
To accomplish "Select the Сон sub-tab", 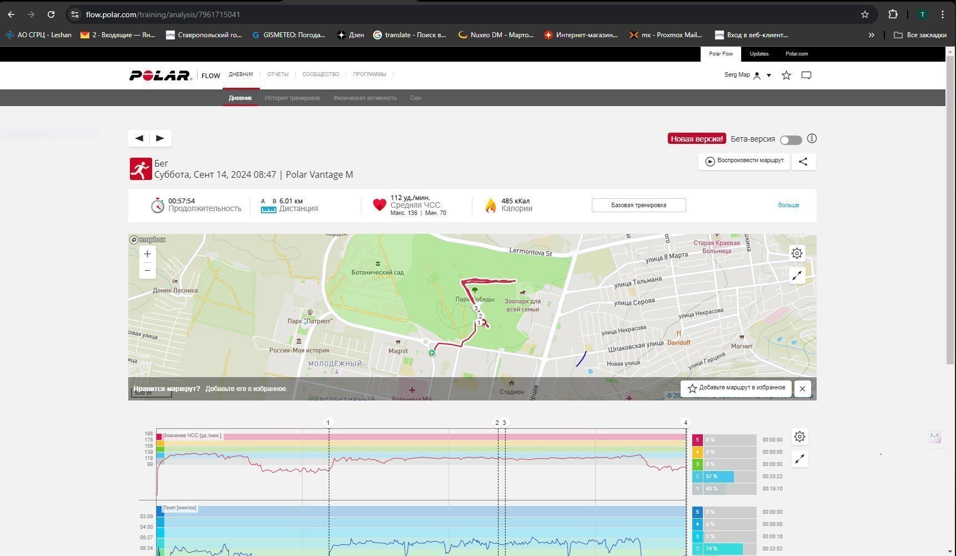I will pyautogui.click(x=415, y=98).
